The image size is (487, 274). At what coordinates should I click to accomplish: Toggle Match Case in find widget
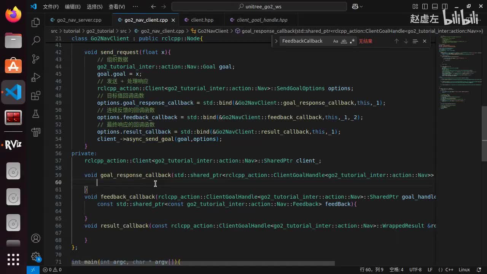pos(335,41)
